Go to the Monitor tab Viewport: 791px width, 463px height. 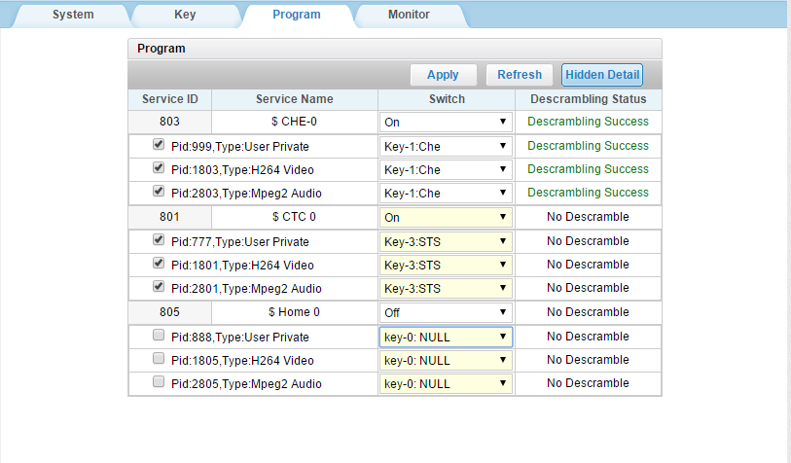[409, 15]
